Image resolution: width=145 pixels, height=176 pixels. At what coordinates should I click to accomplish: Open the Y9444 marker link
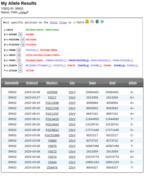pyautogui.click(x=52, y=162)
